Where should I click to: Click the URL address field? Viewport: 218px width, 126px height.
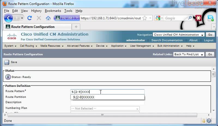(111, 18)
